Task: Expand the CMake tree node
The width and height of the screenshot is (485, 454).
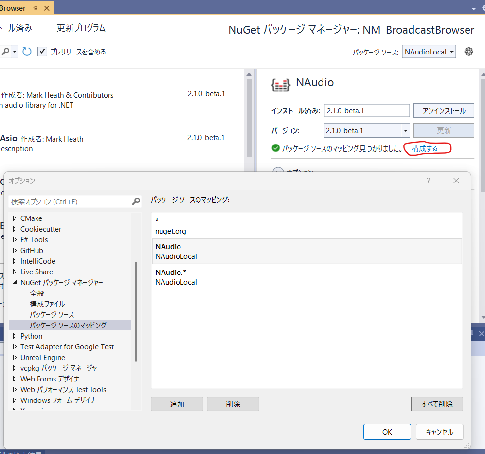Action: click(x=15, y=218)
